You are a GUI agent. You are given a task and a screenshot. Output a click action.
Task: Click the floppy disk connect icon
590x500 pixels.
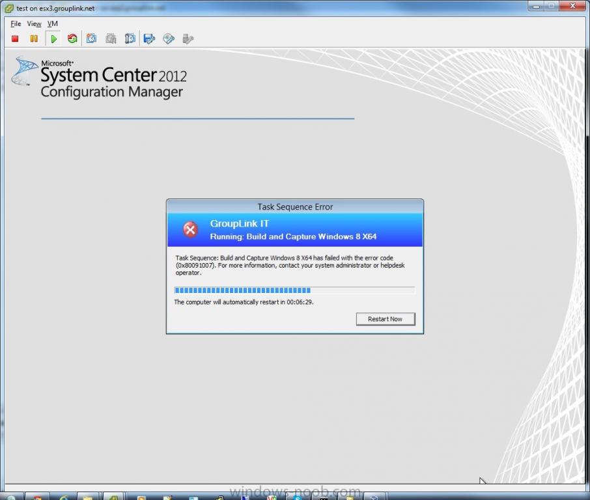[x=149, y=39]
